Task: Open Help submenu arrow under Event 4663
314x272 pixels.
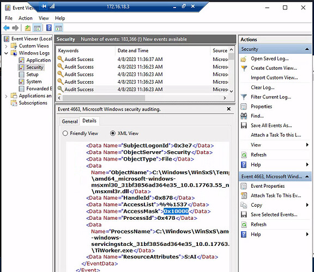Action: [307, 234]
